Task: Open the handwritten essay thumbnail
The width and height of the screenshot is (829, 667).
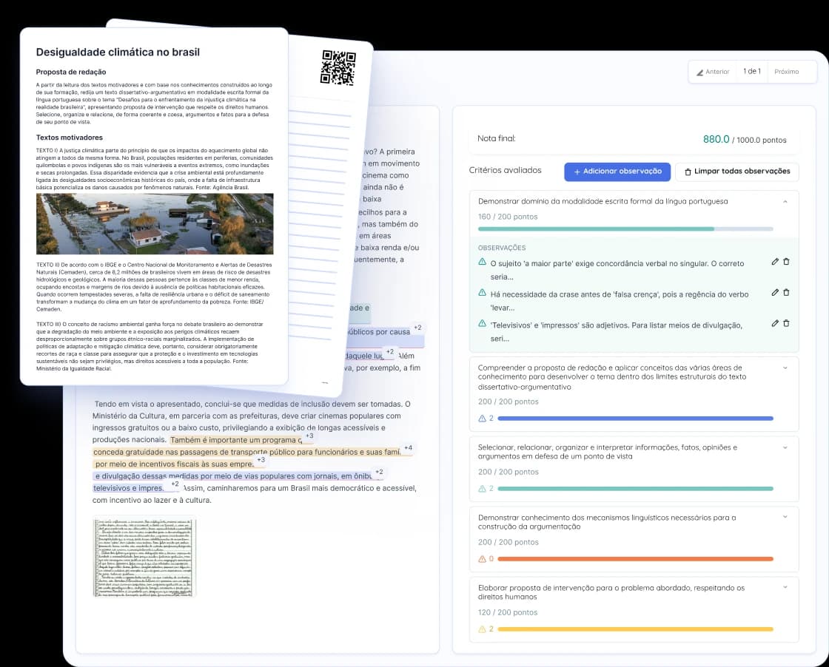Action: (144, 557)
